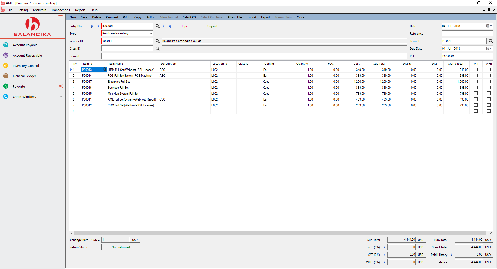
Task: Open Favorite section
Action: point(19,86)
